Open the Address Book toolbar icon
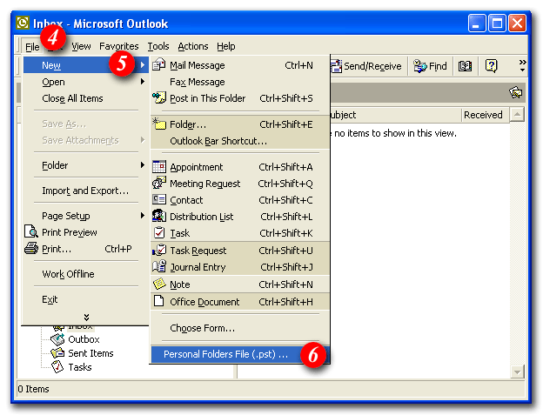The height and width of the screenshot is (415, 543). click(466, 66)
